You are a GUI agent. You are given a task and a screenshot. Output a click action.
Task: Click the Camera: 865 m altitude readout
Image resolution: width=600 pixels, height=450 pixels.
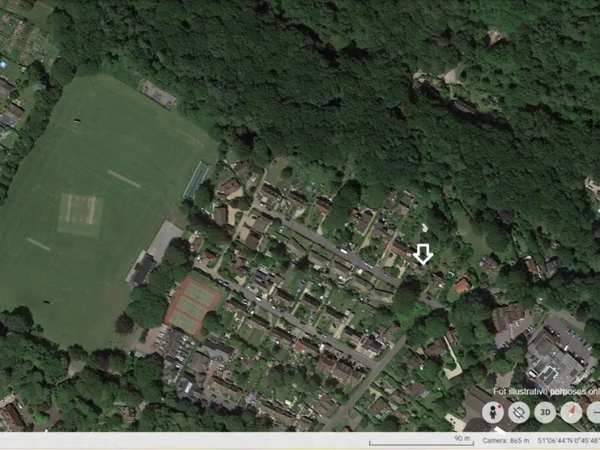coord(505,441)
